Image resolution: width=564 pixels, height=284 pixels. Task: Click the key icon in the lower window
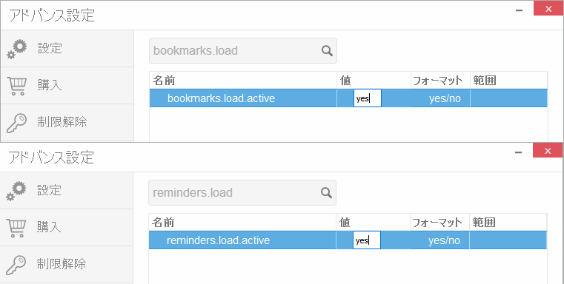click(16, 265)
